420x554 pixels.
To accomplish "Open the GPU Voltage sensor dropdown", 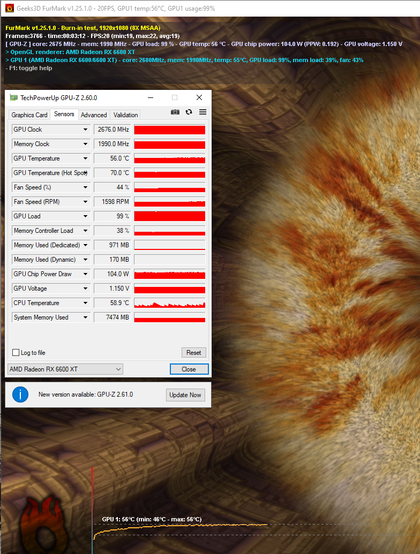I will point(85,289).
